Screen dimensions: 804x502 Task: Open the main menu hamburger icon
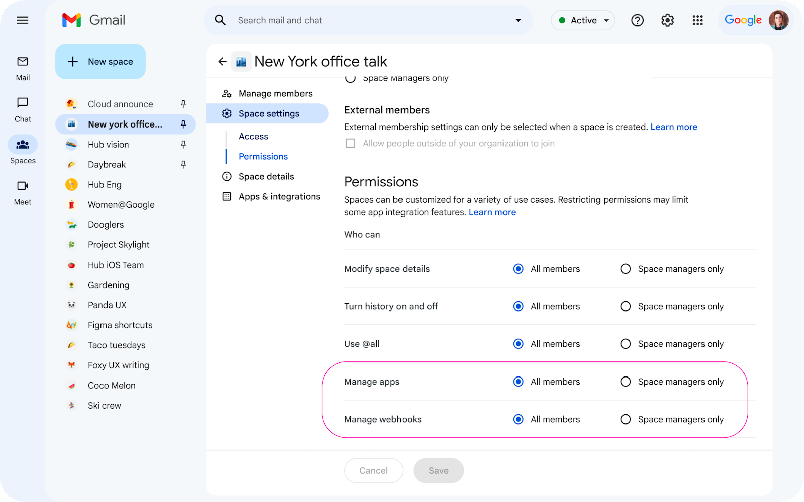point(23,20)
